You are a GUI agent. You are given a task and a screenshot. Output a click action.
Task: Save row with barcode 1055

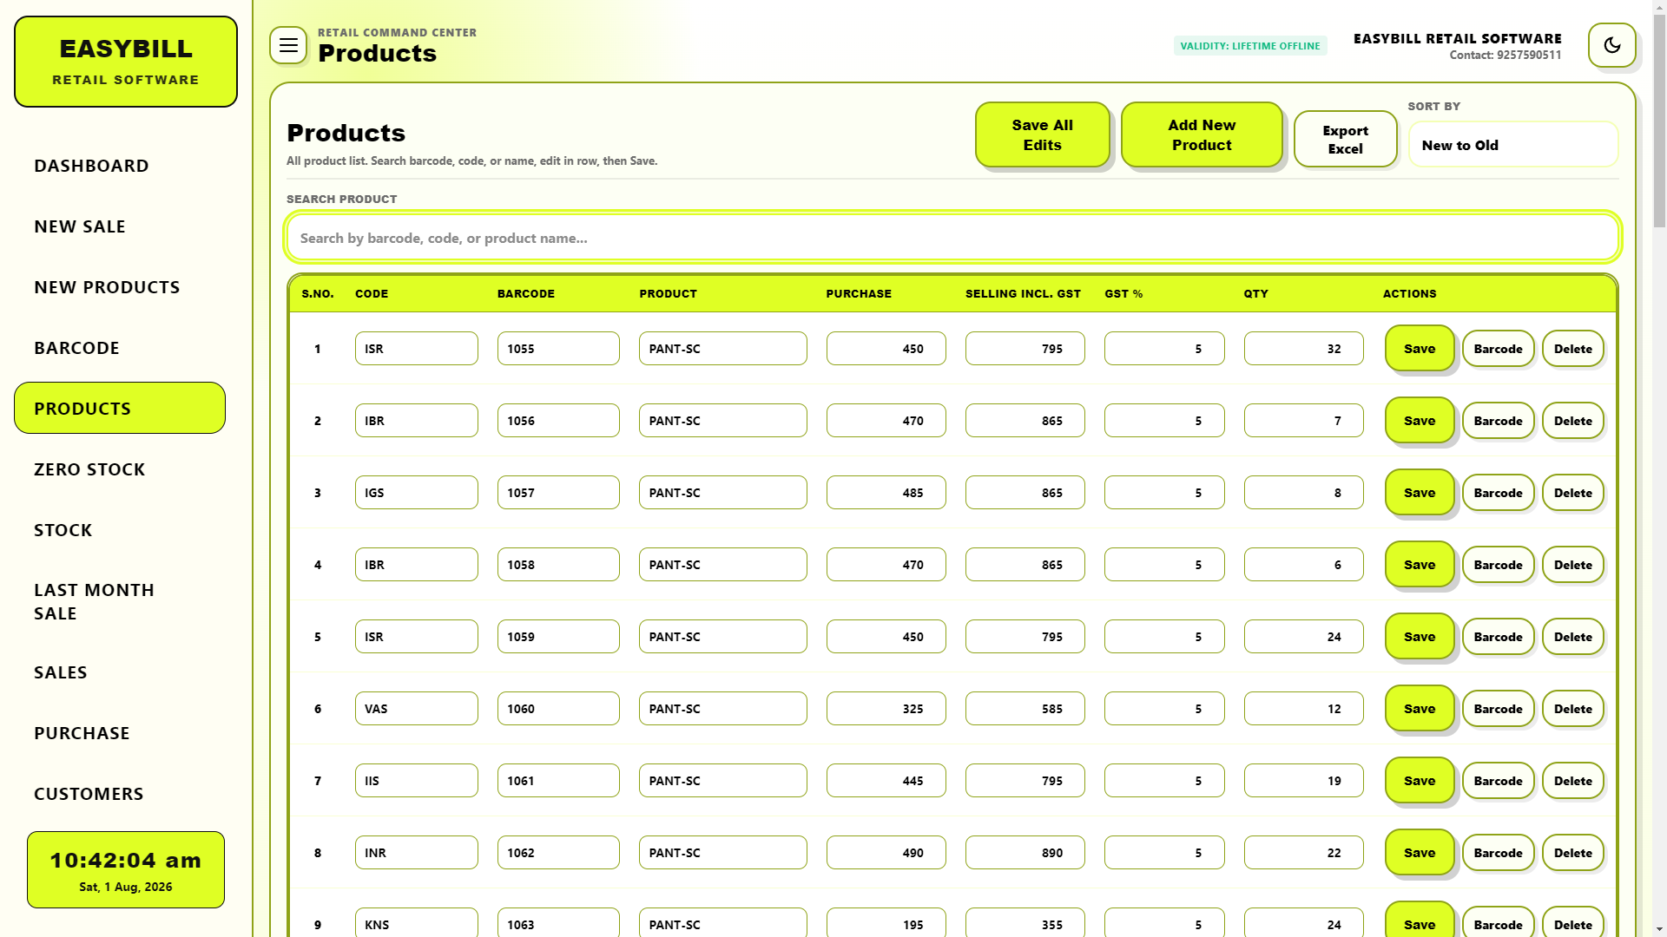pos(1420,348)
